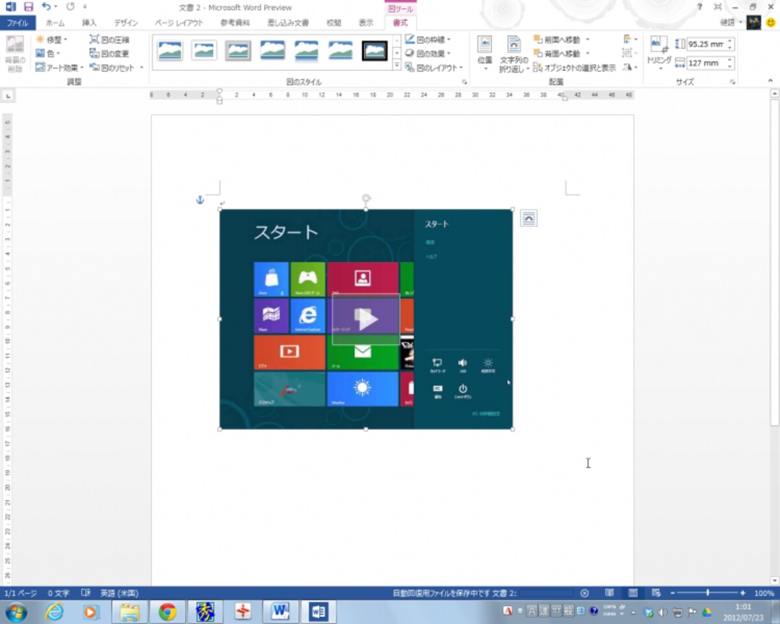Click the 図の枠線 picture border button

click(428, 40)
